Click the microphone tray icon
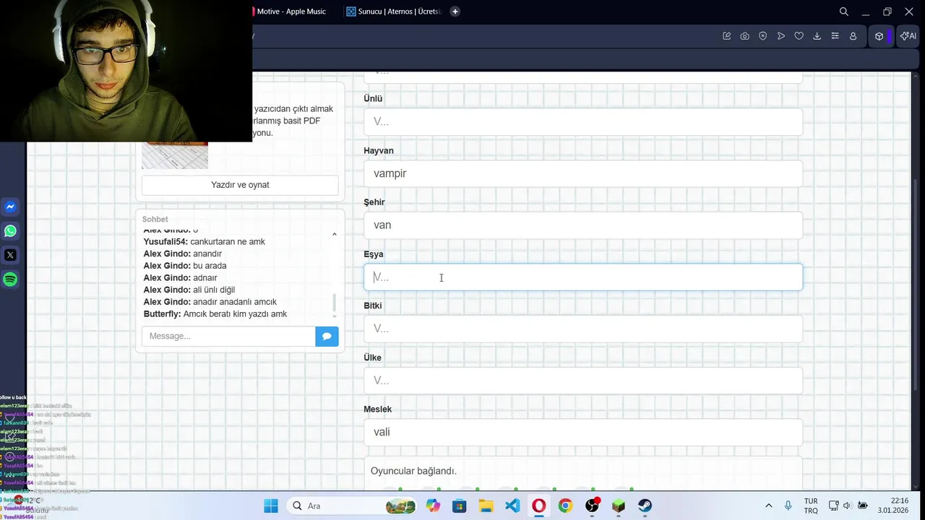The image size is (925, 520). click(788, 506)
